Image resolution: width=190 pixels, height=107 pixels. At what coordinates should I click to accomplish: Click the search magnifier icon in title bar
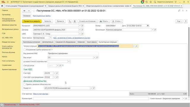[155, 2]
